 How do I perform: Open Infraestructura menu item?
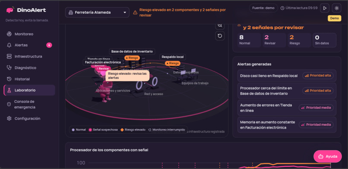pos(29,56)
